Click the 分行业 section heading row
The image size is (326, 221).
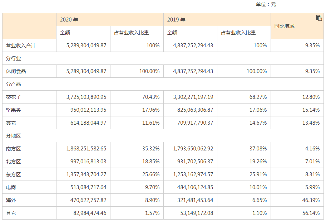(14, 58)
